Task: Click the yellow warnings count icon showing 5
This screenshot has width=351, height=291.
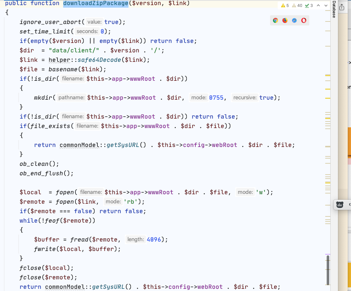Action: (x=285, y=5)
